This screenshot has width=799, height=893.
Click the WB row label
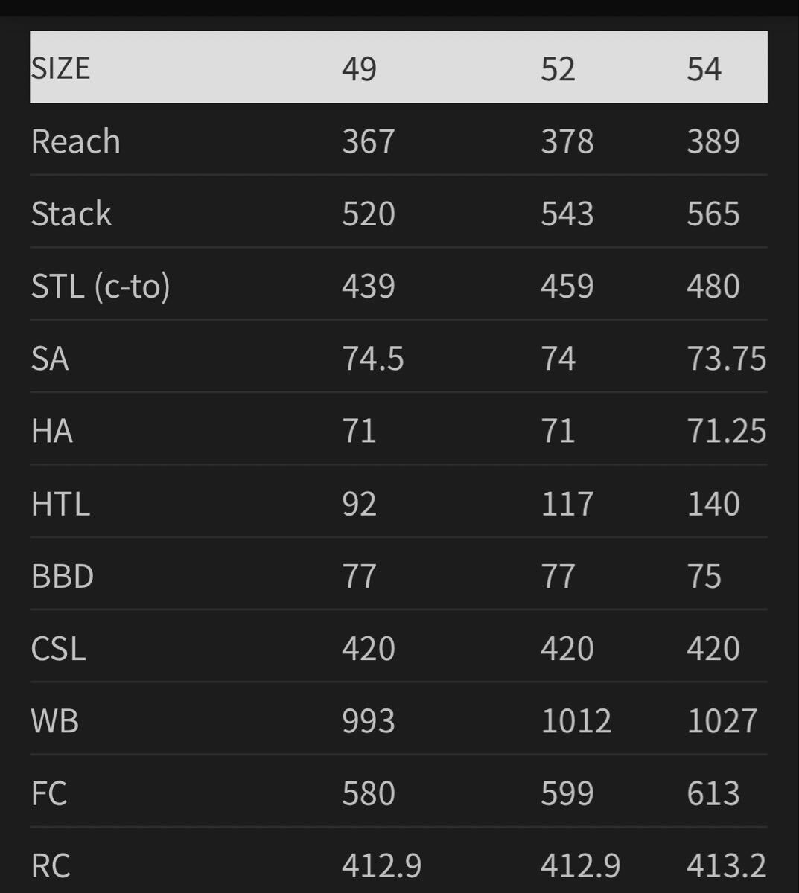tap(55, 720)
